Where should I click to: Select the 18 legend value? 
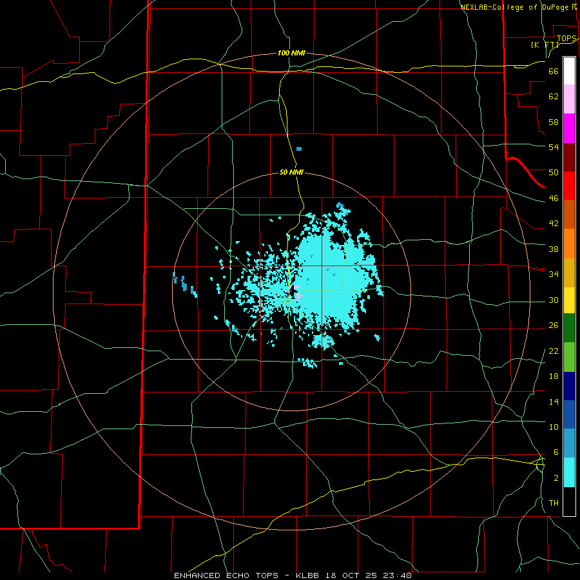pyautogui.click(x=554, y=376)
